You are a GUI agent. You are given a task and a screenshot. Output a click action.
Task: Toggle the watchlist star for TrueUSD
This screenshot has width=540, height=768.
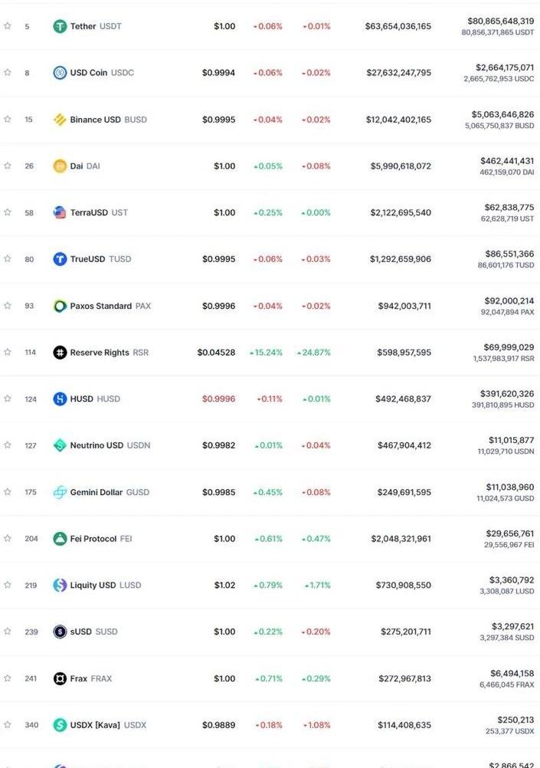tap(8, 259)
